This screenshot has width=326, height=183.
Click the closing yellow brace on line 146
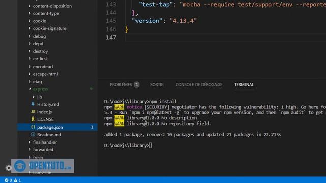[127, 29]
